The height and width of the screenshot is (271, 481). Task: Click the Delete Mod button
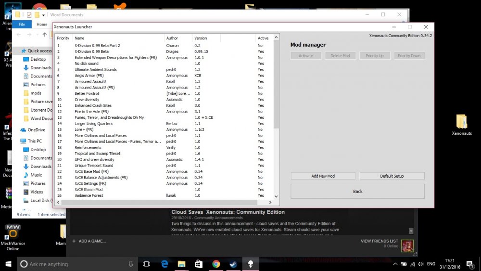(x=340, y=56)
